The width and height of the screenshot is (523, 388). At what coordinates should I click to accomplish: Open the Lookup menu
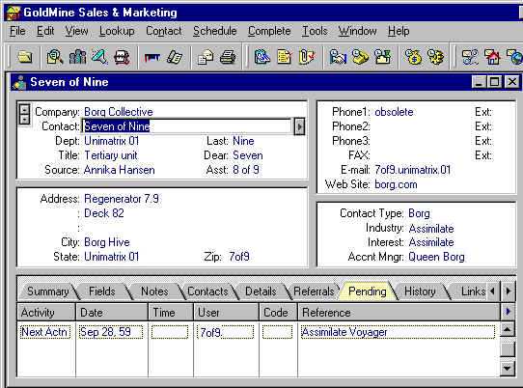(117, 31)
